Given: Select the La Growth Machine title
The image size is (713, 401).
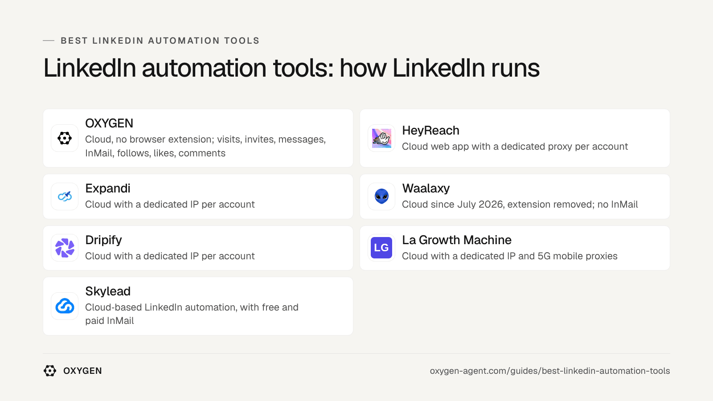Looking at the screenshot, I should click(x=457, y=240).
